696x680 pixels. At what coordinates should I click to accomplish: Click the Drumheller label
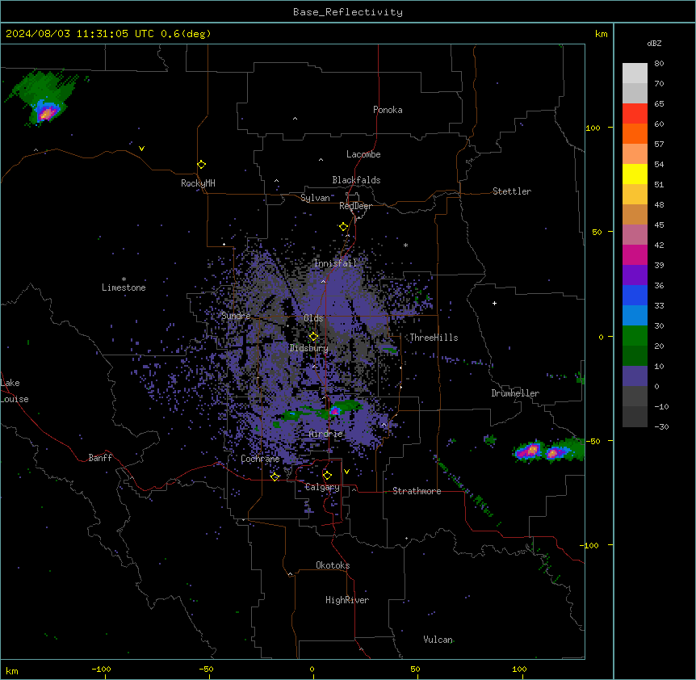pos(515,393)
